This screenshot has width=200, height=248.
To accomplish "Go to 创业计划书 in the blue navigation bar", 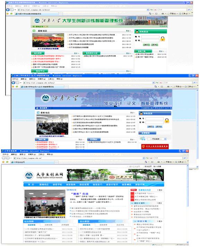I will pyautogui.click(x=112, y=184).
